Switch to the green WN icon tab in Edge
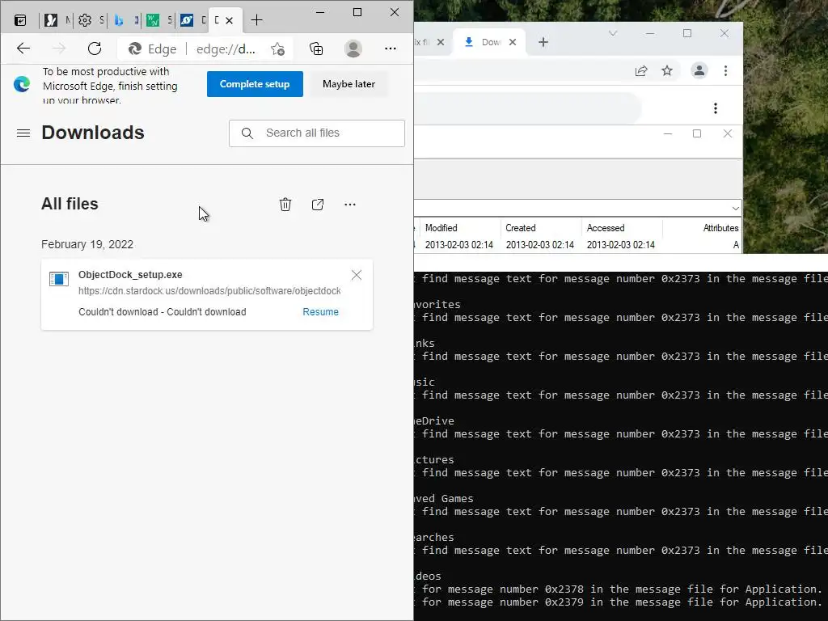The height and width of the screenshot is (621, 828). pos(153,20)
